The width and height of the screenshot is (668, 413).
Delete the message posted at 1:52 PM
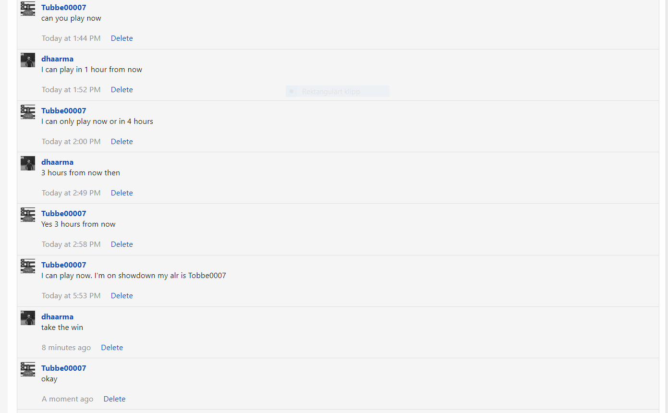point(122,90)
